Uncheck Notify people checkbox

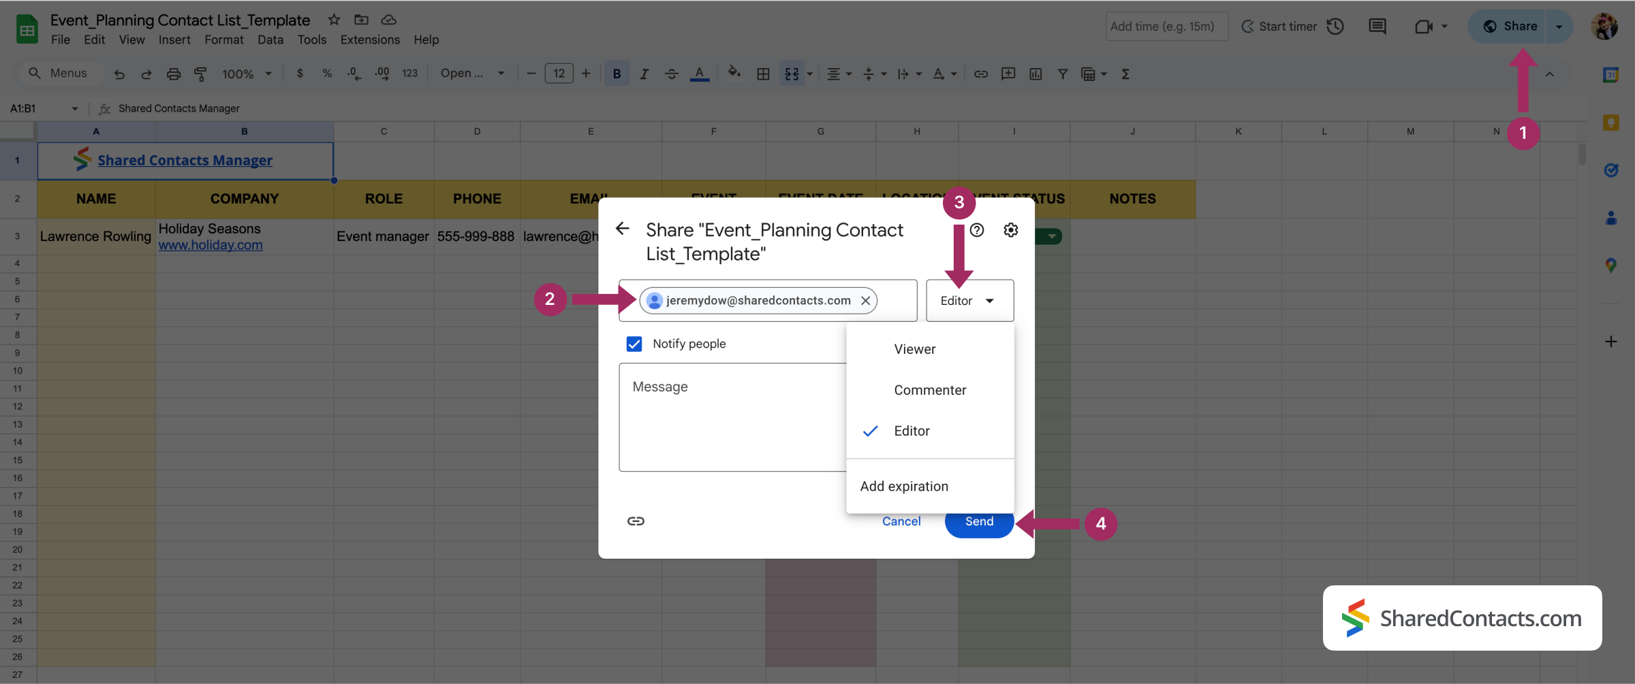(634, 344)
